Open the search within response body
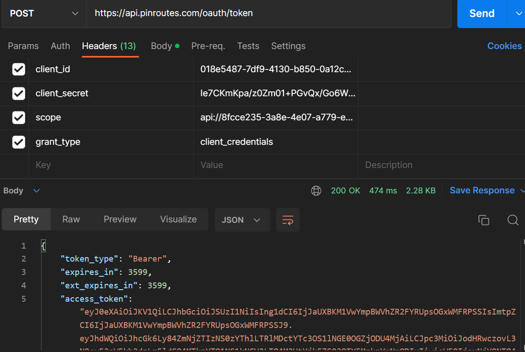The image size is (525, 352). point(513,220)
